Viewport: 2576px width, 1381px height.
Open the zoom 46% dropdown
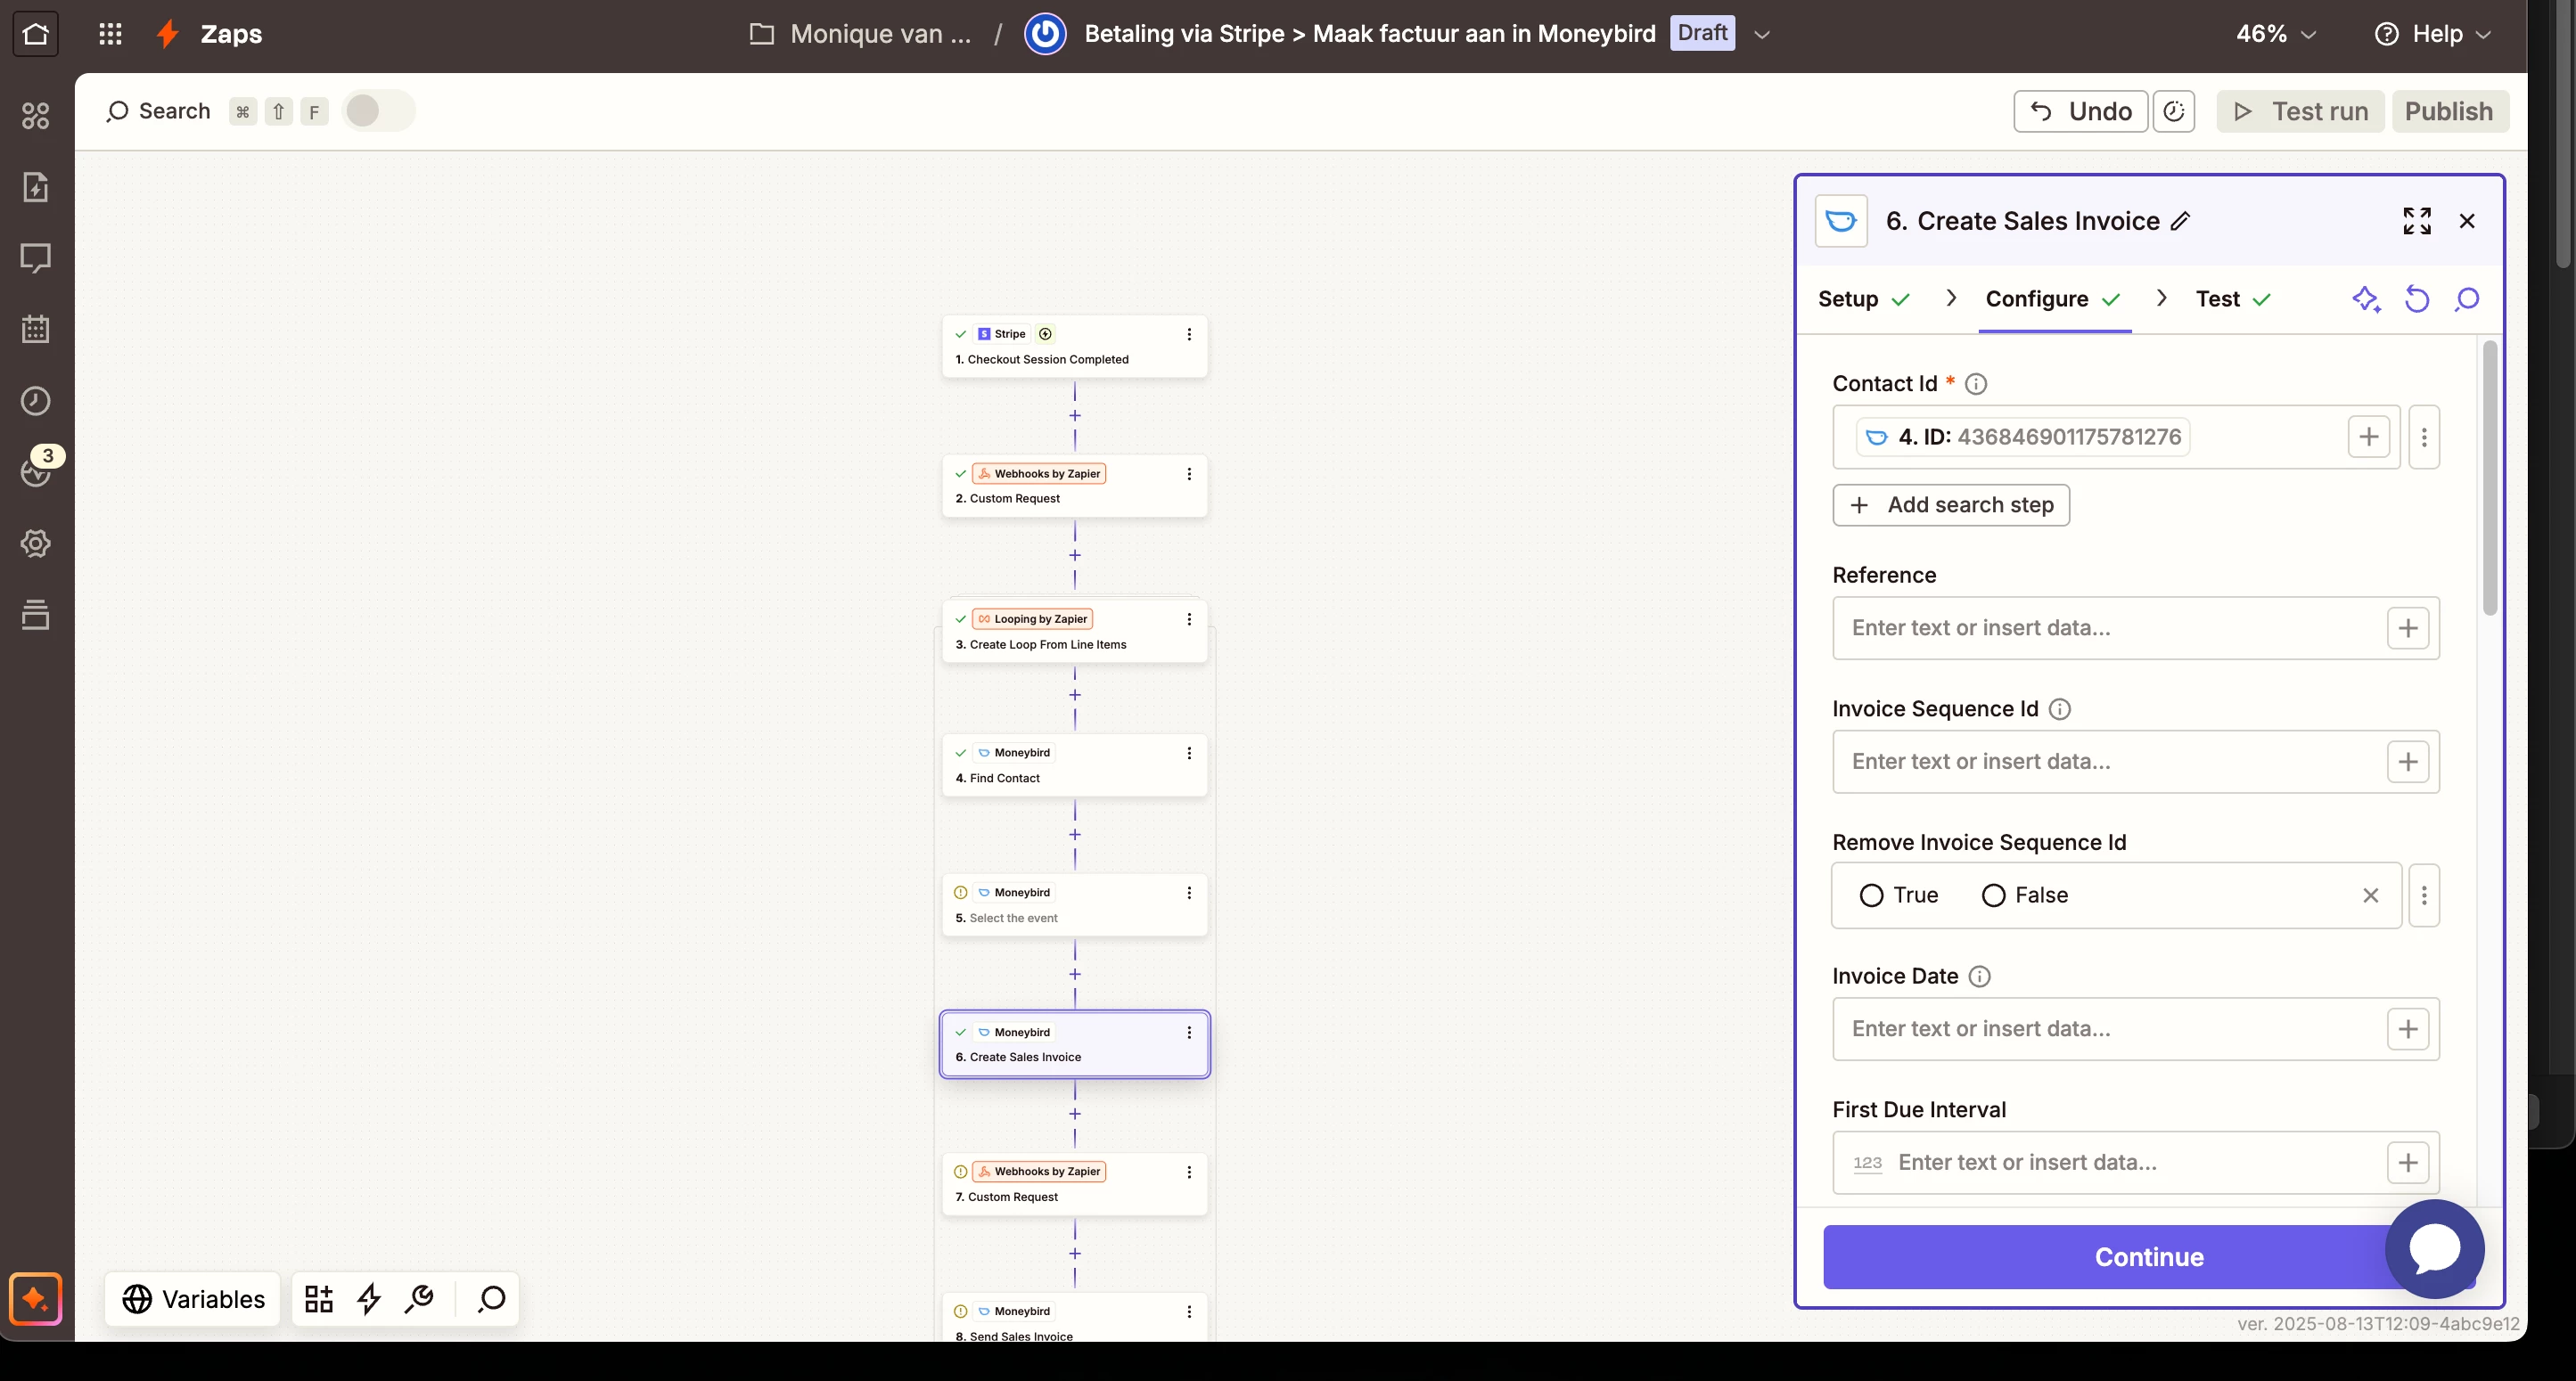click(x=2276, y=34)
